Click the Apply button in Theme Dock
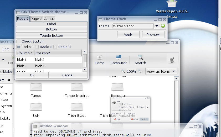This screenshot has width=221, height=137. pyautogui.click(x=128, y=34)
